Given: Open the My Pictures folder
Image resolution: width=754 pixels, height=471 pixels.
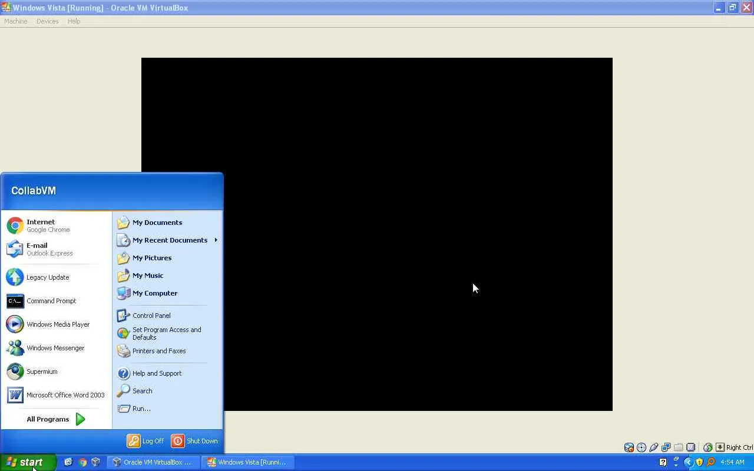Looking at the screenshot, I should [x=167, y=258].
